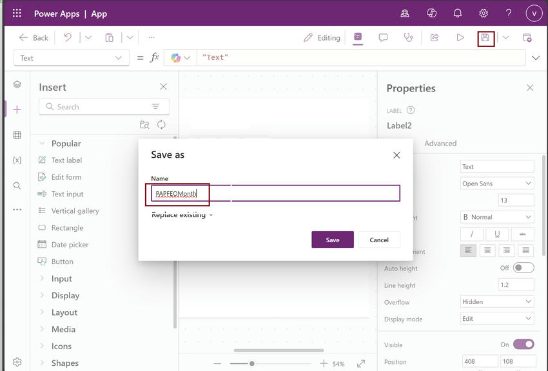Expand the undo options dropdown

pos(88,37)
